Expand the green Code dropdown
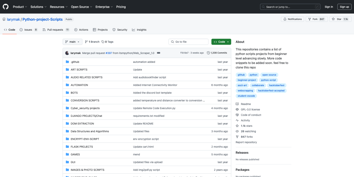Viewport: 354px width, 177px height. (221, 42)
